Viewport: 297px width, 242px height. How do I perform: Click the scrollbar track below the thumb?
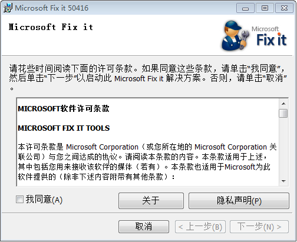pyautogui.click(x=283, y=147)
